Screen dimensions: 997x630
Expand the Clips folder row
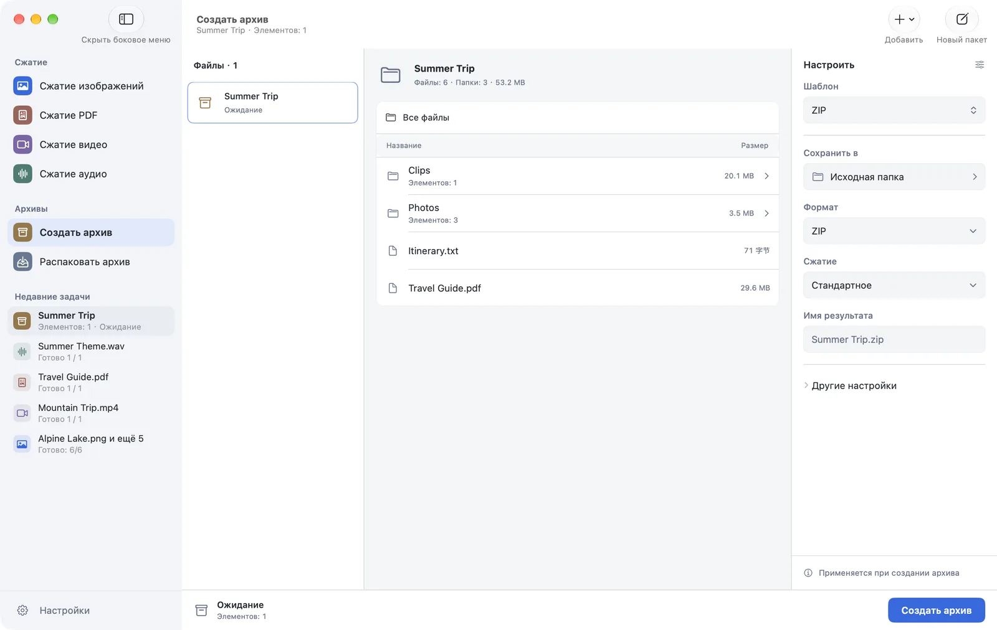click(x=578, y=176)
